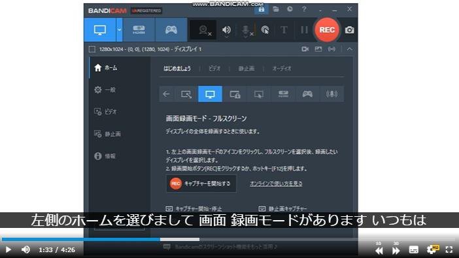The width and height of the screenshot is (459, 258).
Task: Open オンラインで使い方を見る link
Action: pos(276,184)
